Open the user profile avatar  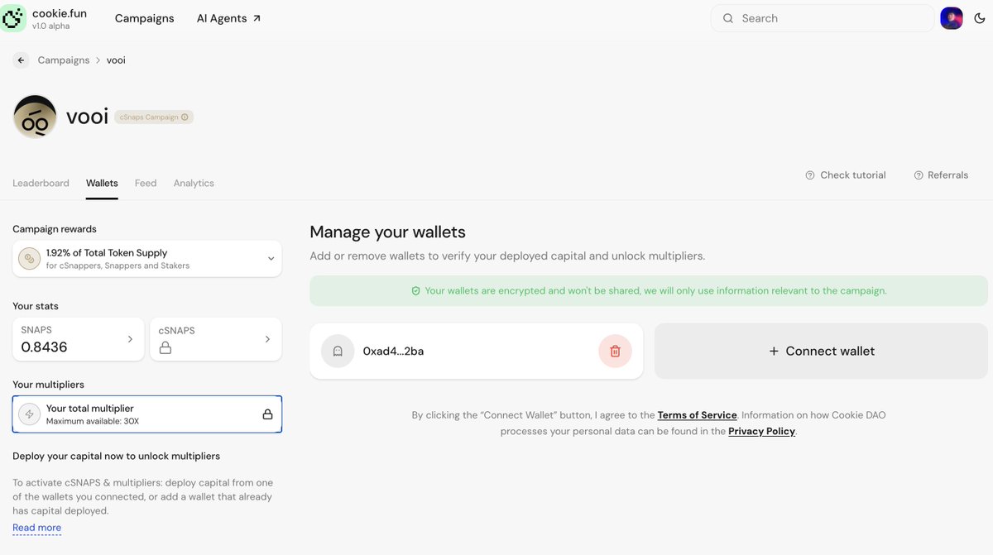click(x=952, y=18)
